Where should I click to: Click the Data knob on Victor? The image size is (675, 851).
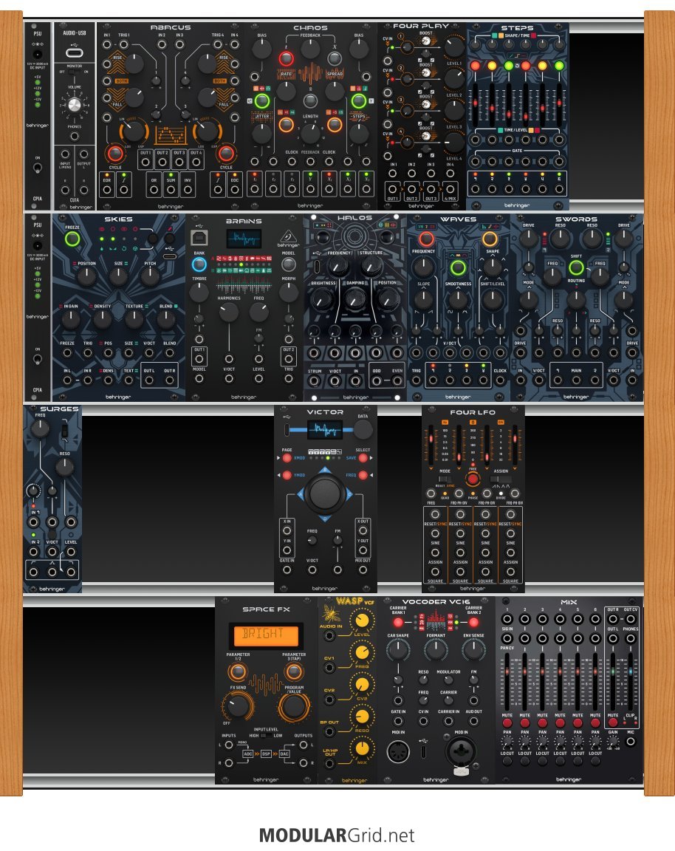click(x=363, y=430)
